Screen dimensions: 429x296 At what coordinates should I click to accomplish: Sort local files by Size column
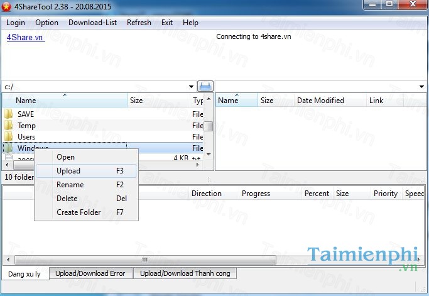pyautogui.click(x=158, y=100)
